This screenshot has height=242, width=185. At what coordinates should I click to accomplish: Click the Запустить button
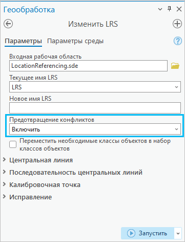tap(148, 233)
